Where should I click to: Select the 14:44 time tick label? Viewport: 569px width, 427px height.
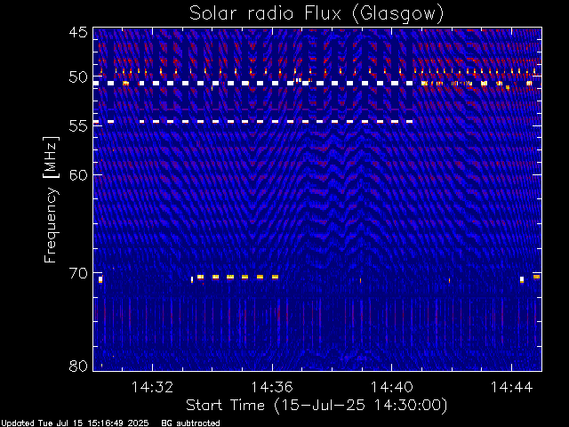pos(511,387)
